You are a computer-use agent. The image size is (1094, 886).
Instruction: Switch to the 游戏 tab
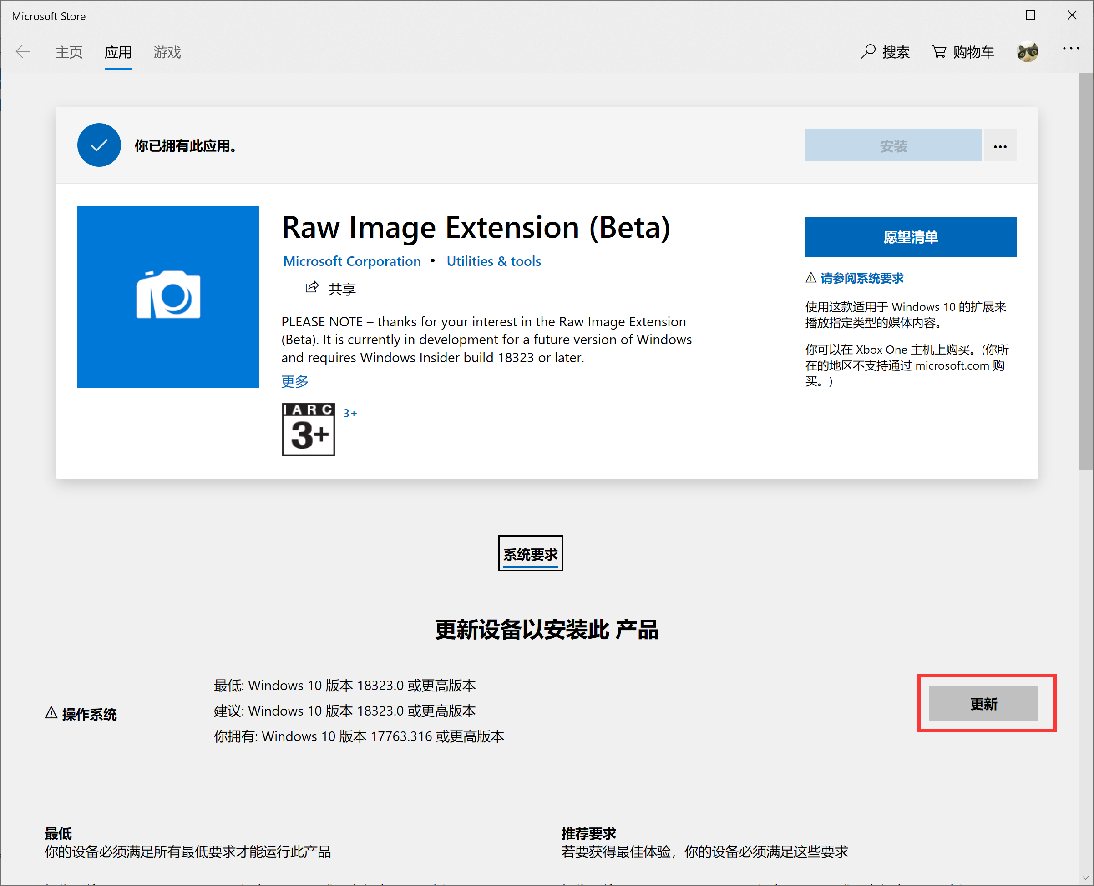(x=167, y=52)
